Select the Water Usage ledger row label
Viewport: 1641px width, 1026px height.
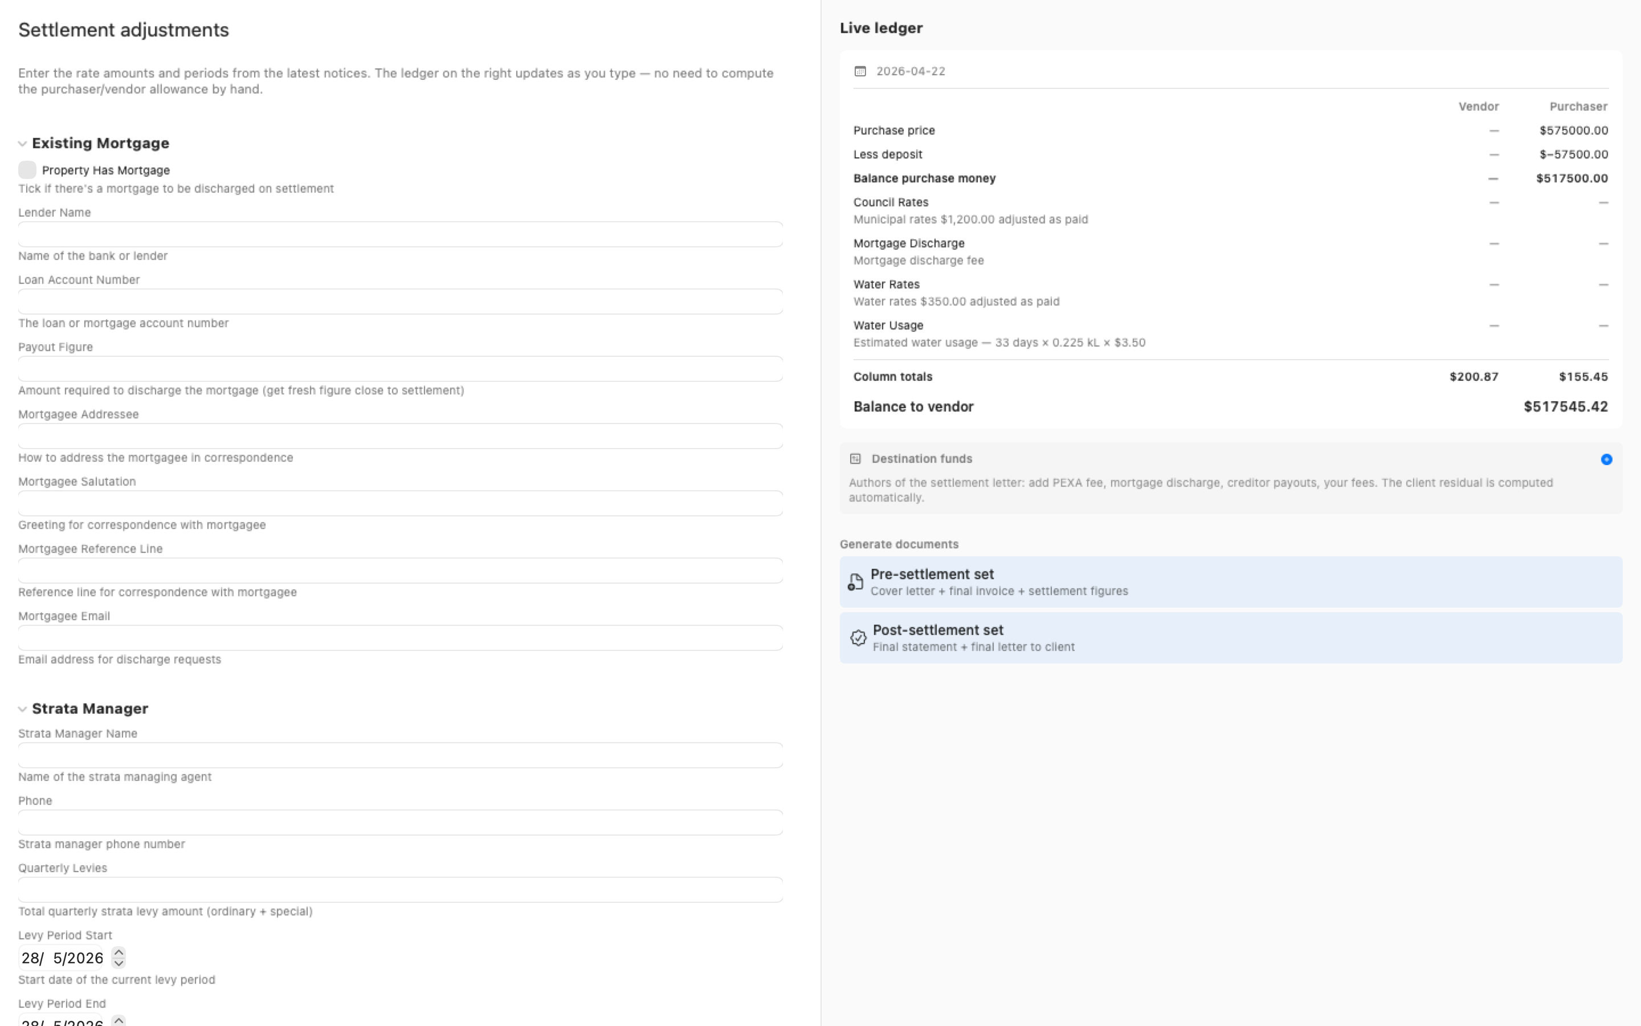[888, 325]
